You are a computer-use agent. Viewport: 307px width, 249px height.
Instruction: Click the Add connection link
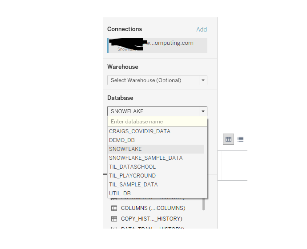pos(202,29)
